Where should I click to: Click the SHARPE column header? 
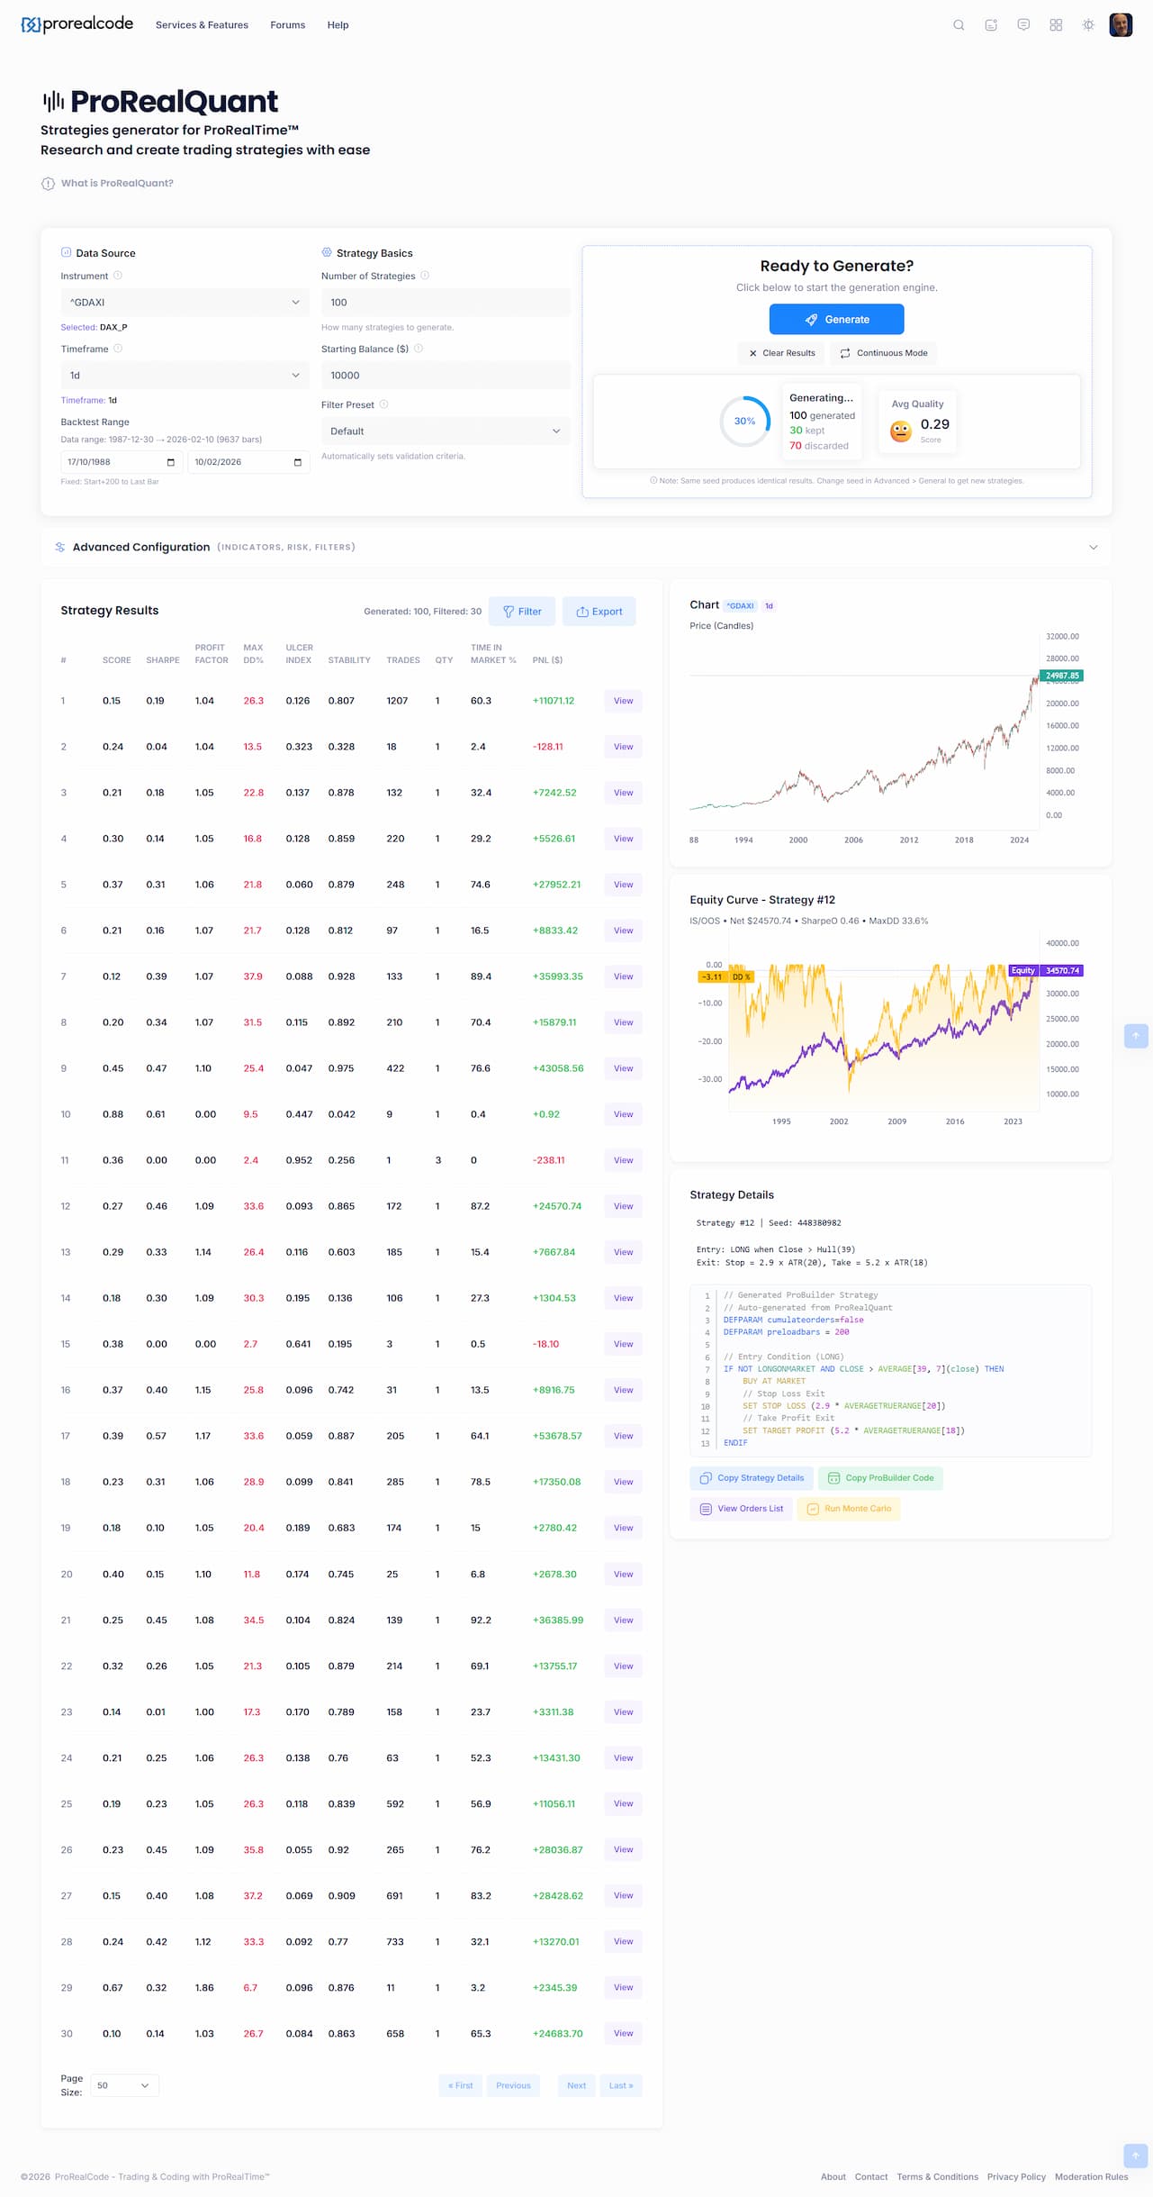(x=163, y=660)
